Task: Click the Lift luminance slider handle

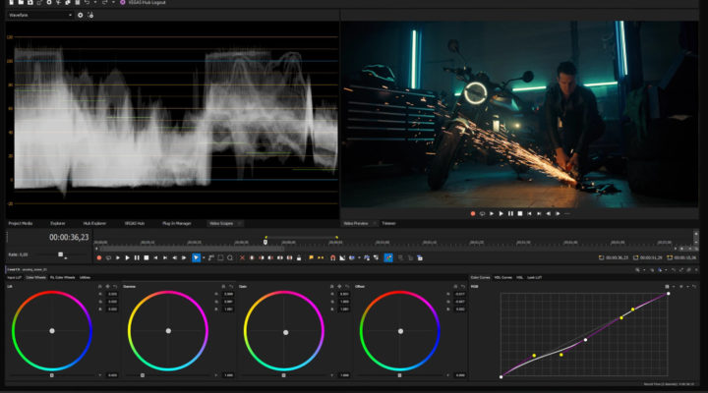Action: coord(51,375)
